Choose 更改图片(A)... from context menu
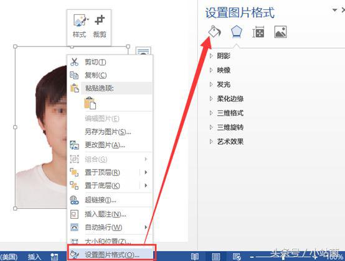345x261 pixels. (x=110, y=145)
